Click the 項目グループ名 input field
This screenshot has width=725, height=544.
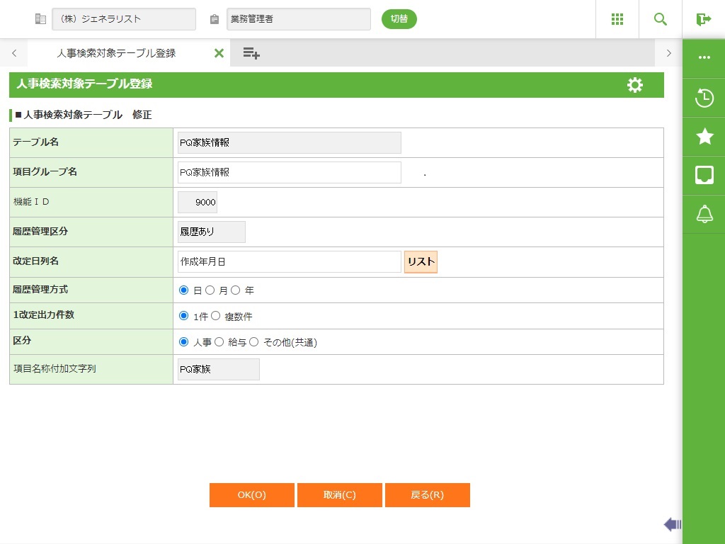coord(289,172)
